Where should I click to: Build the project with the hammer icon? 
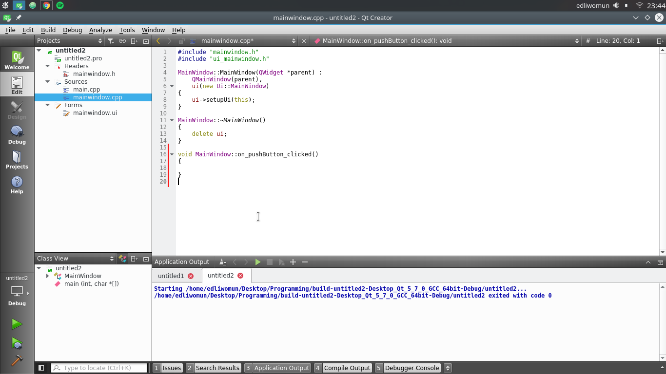pyautogui.click(x=17, y=360)
